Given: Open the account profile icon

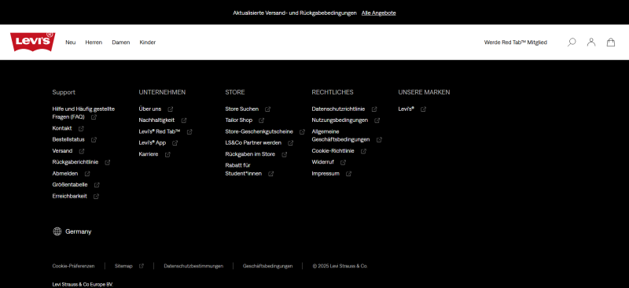Looking at the screenshot, I should (591, 42).
